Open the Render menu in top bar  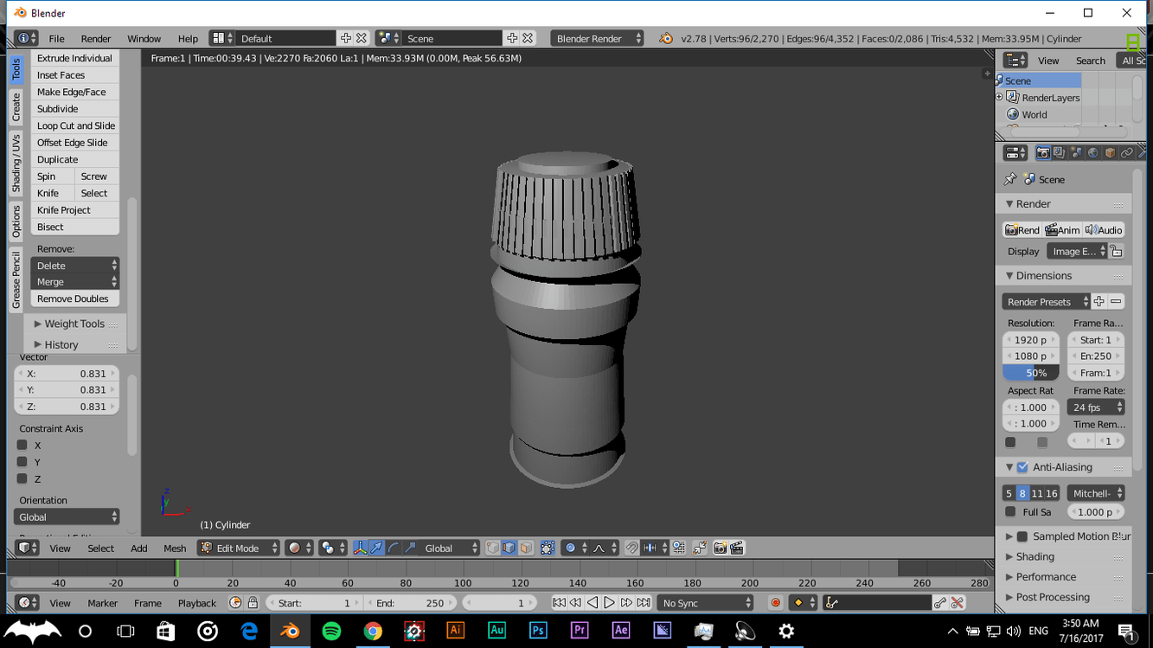click(95, 39)
